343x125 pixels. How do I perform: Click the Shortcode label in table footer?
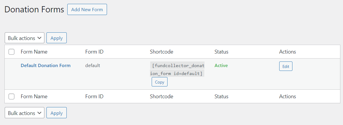161,96
